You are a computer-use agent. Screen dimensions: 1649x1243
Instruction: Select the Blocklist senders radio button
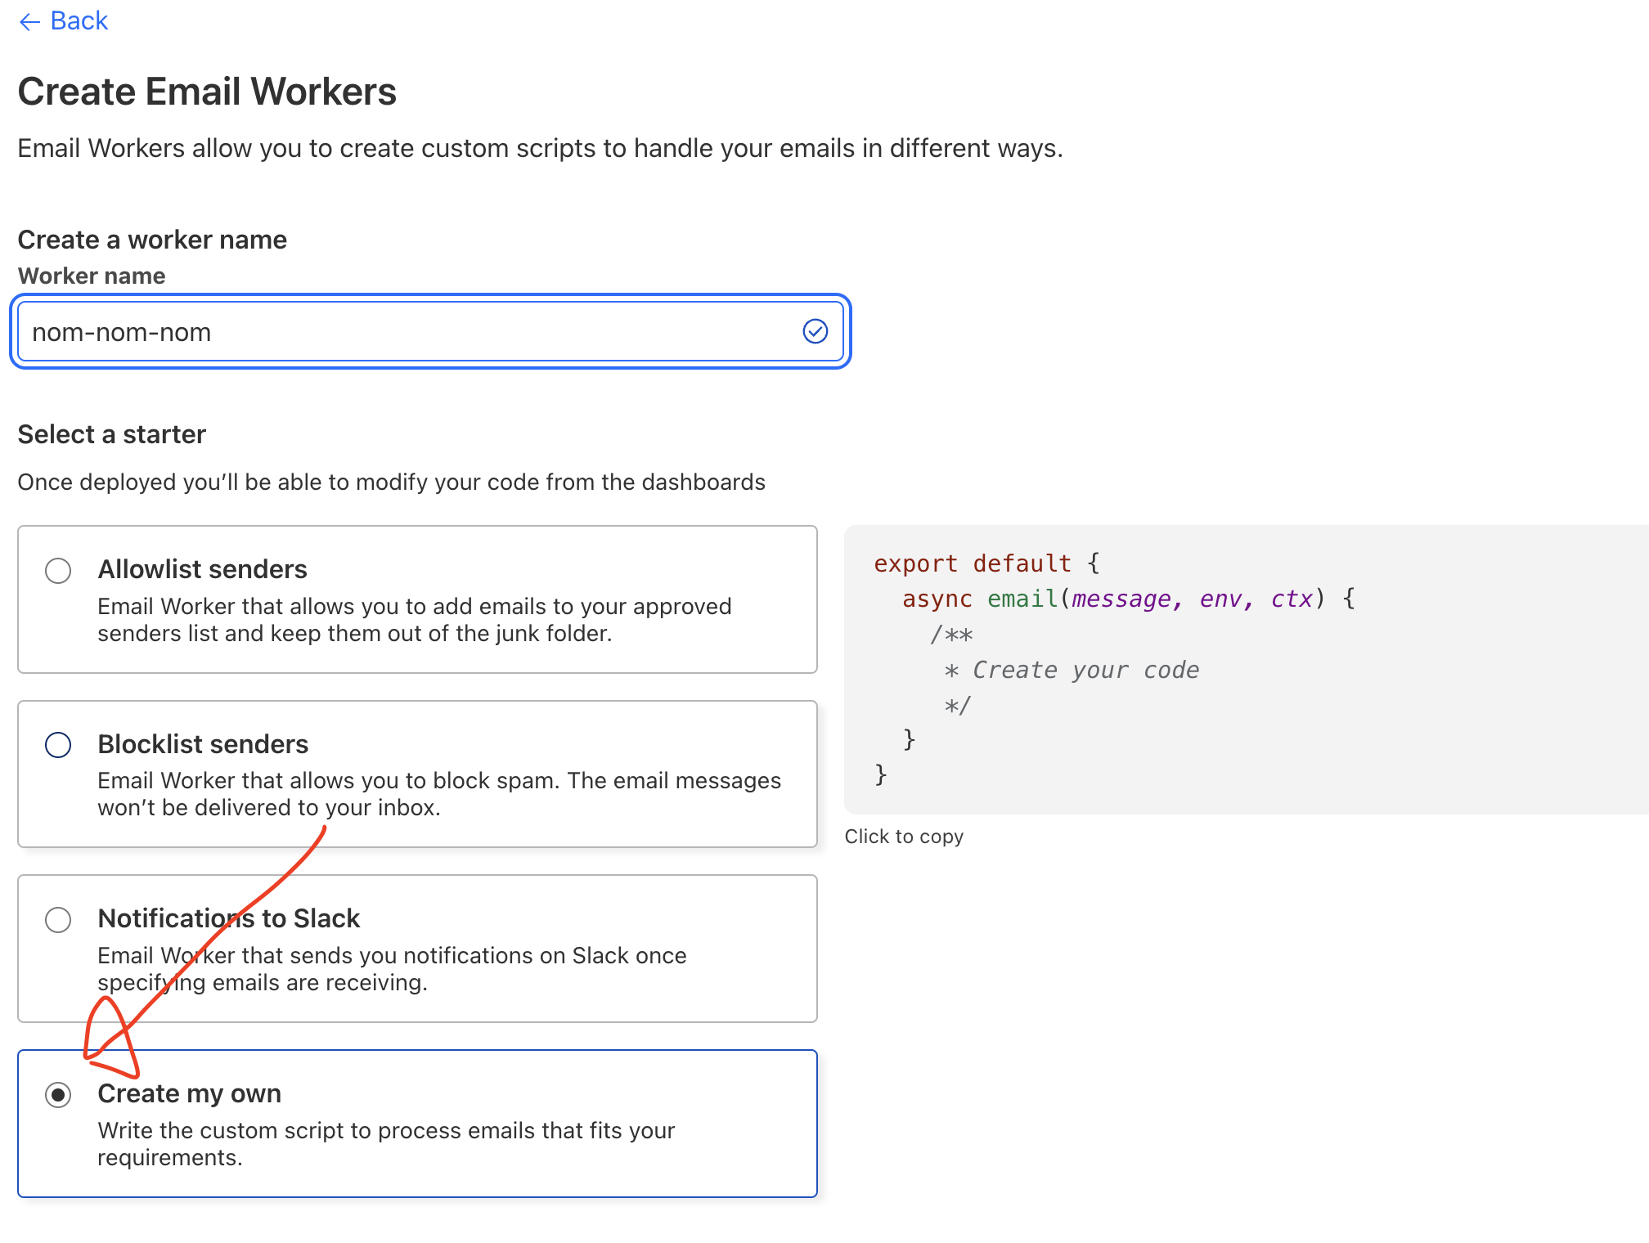(58, 745)
